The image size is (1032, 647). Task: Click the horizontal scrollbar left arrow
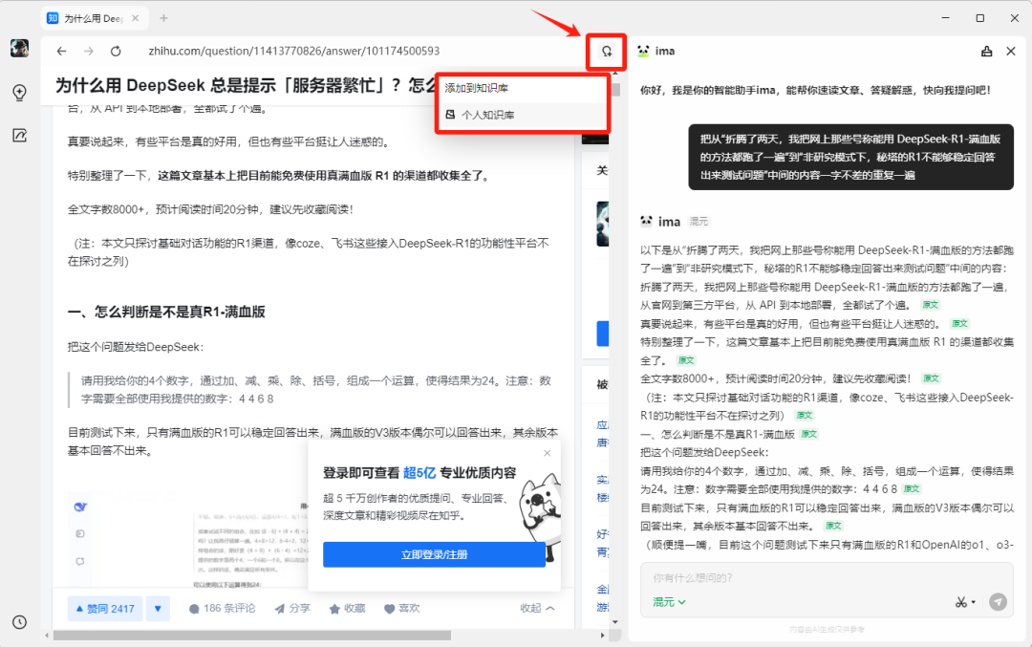pyautogui.click(x=47, y=636)
